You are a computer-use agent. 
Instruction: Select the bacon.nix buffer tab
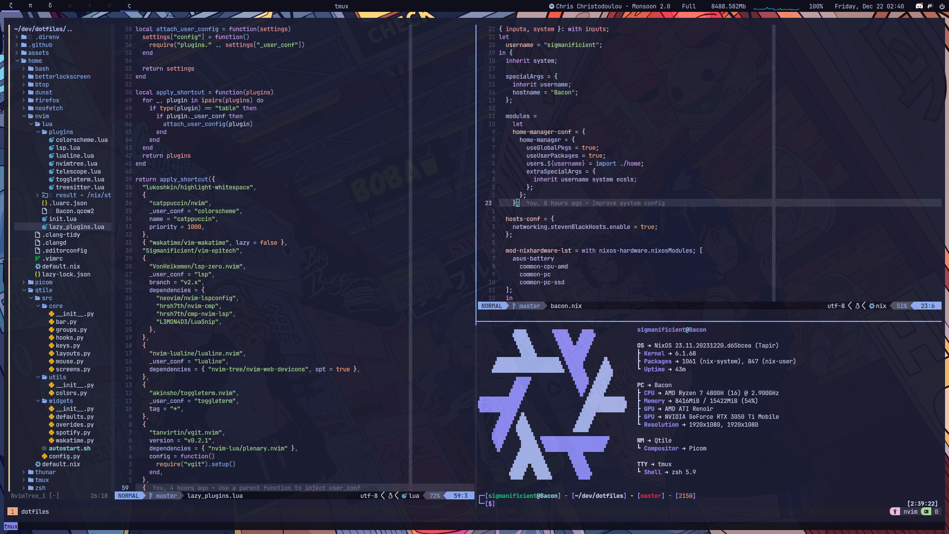click(x=565, y=305)
